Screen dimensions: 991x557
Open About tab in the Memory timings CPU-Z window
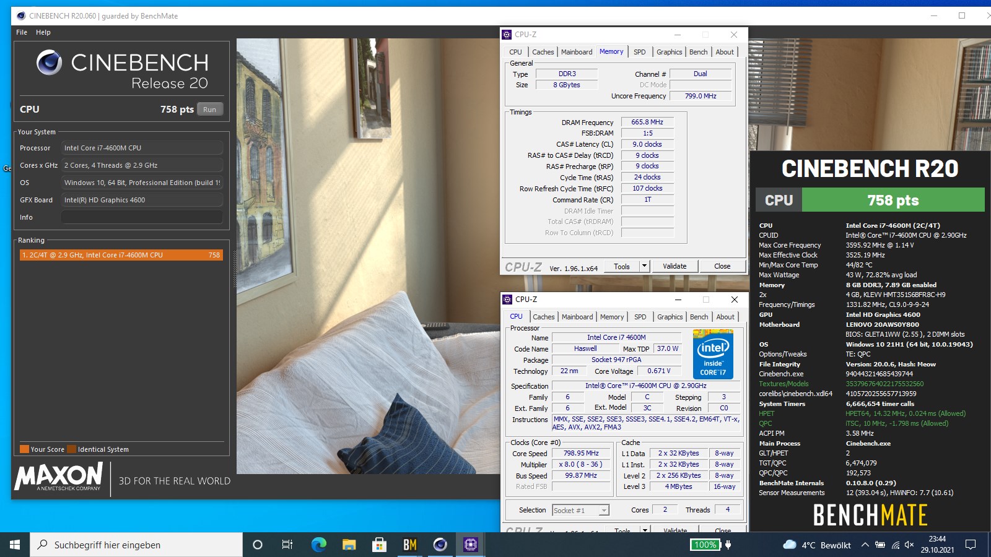point(725,52)
